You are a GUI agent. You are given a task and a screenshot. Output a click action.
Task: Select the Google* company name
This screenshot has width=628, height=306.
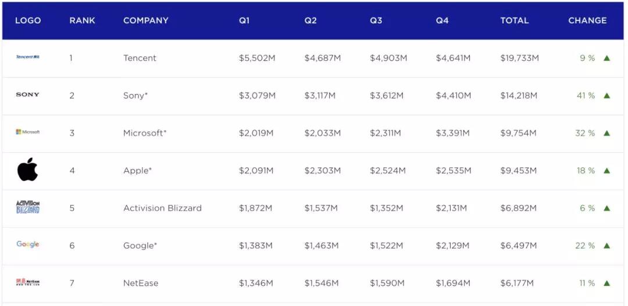140,246
